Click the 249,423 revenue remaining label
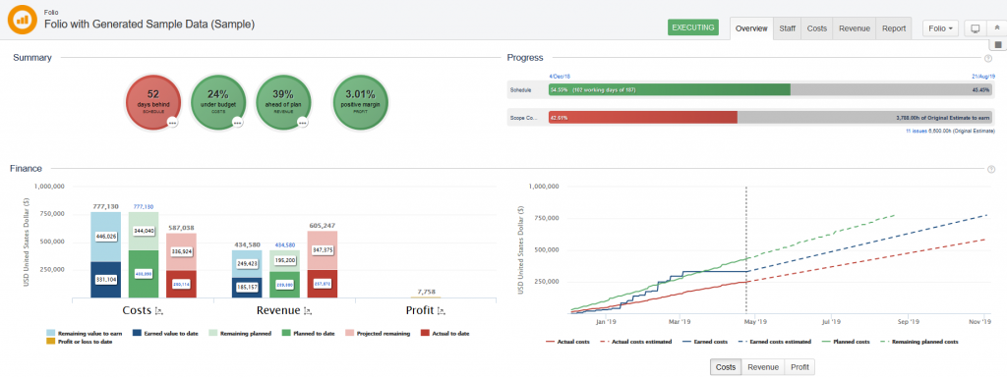 click(x=247, y=263)
